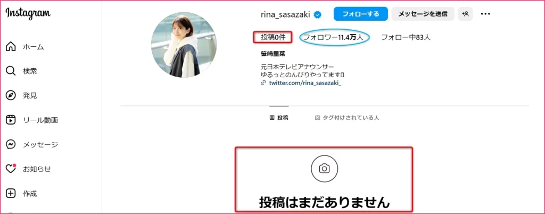Click the メッセージを送信 button
Image resolution: width=545 pixels, height=214 pixels.
(423, 14)
